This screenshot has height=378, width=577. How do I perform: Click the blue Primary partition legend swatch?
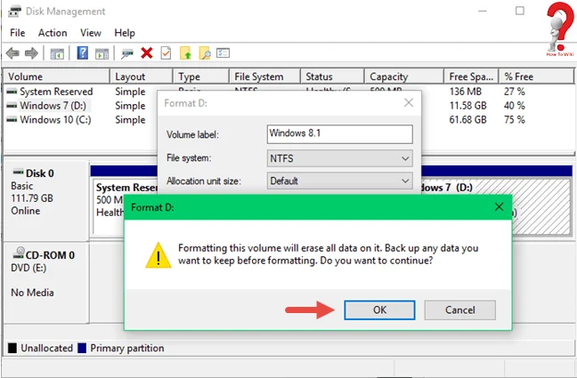coord(82,349)
